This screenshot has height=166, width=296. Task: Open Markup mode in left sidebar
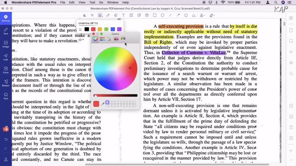click(x=6, y=18)
